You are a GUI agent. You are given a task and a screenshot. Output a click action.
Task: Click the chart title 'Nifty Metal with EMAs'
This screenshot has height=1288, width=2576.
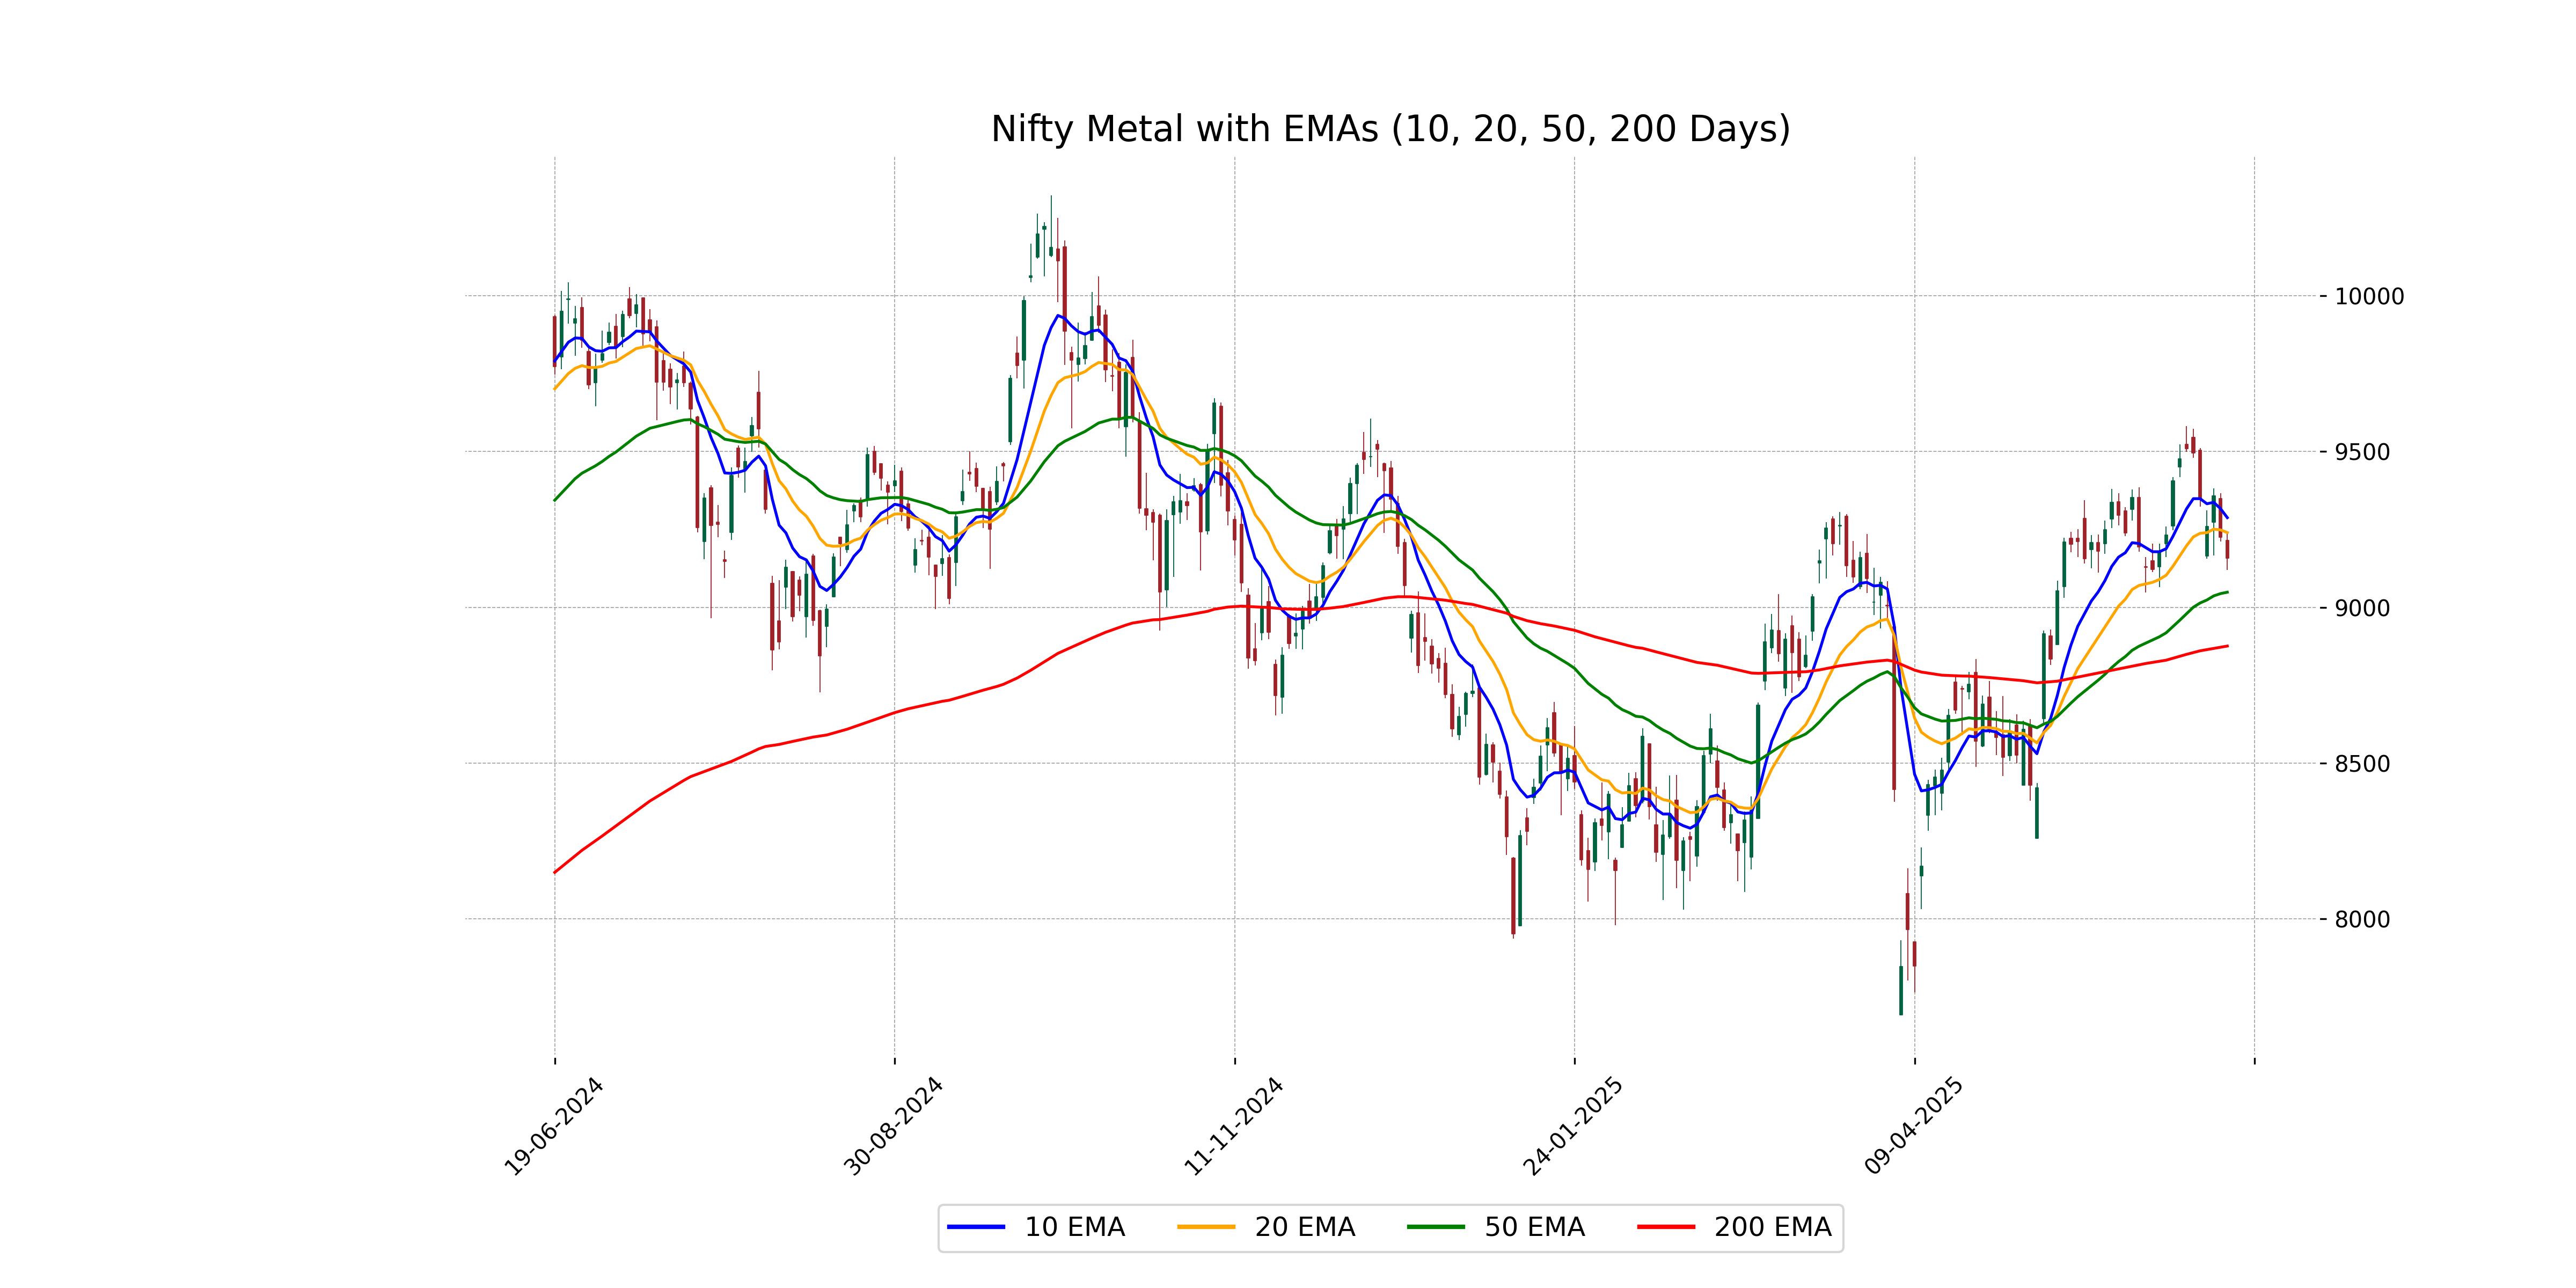(x=1390, y=129)
